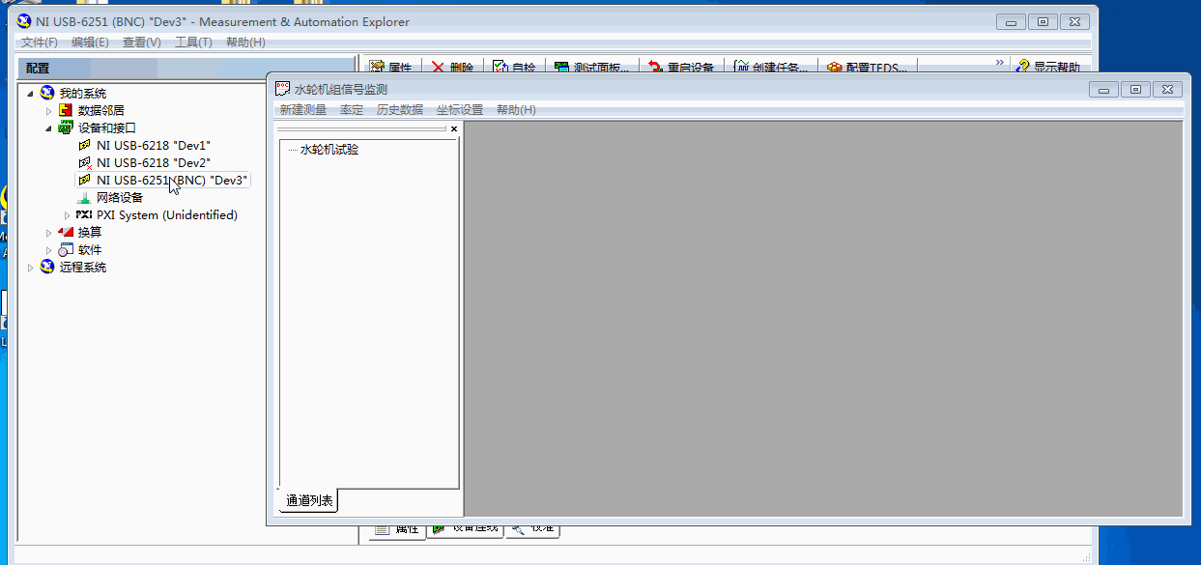Select the 网络设备 tree item
1201x565 pixels.
[120, 198]
